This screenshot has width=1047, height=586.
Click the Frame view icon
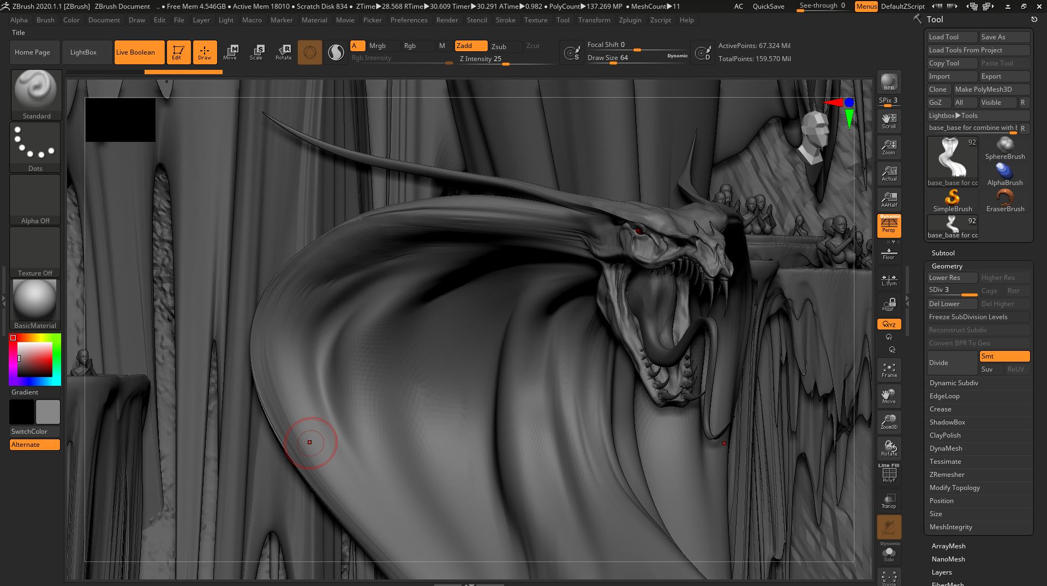tap(889, 370)
